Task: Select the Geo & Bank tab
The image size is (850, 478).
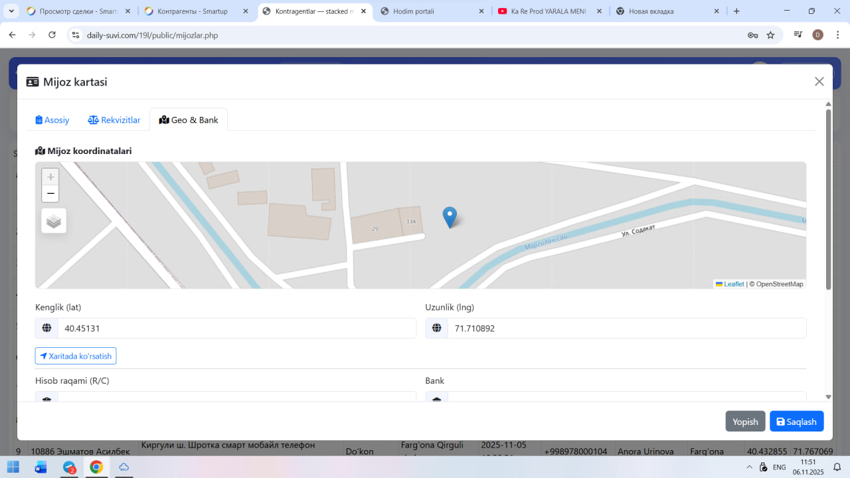Action: tap(189, 120)
